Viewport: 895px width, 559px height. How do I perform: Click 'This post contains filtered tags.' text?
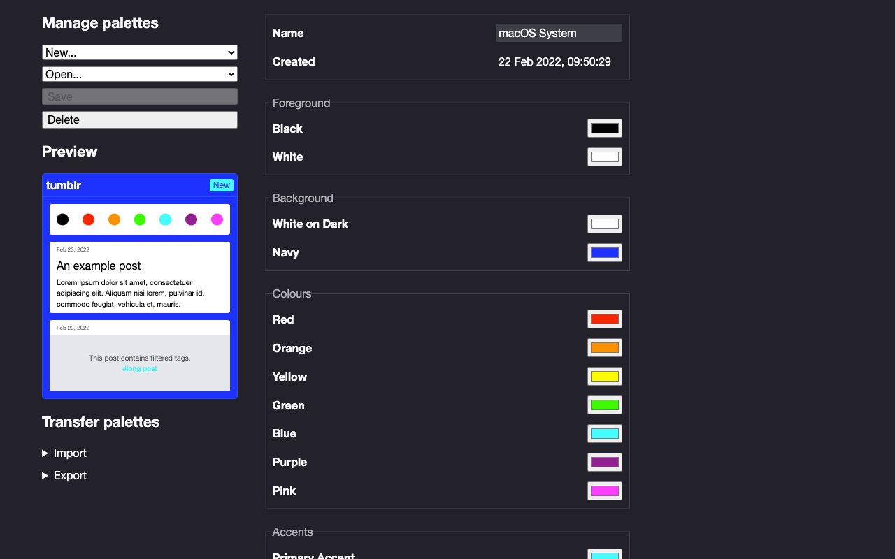(x=140, y=358)
